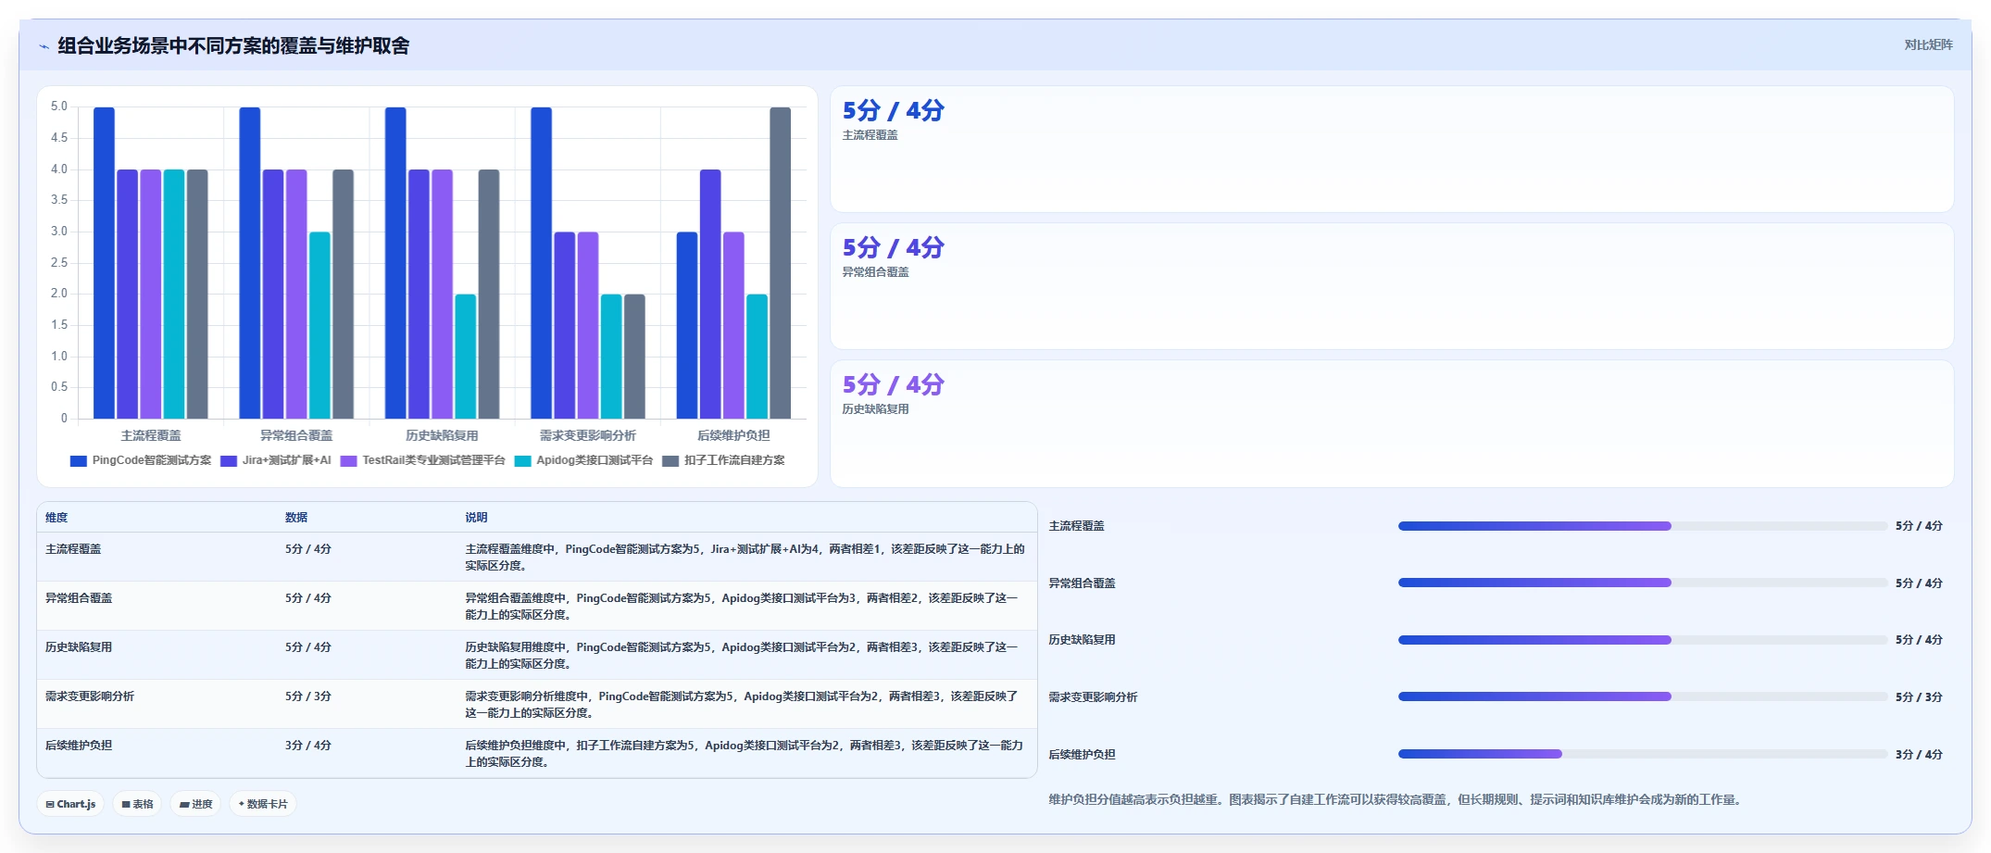Click the Chart.js tag at the bottom

70,804
